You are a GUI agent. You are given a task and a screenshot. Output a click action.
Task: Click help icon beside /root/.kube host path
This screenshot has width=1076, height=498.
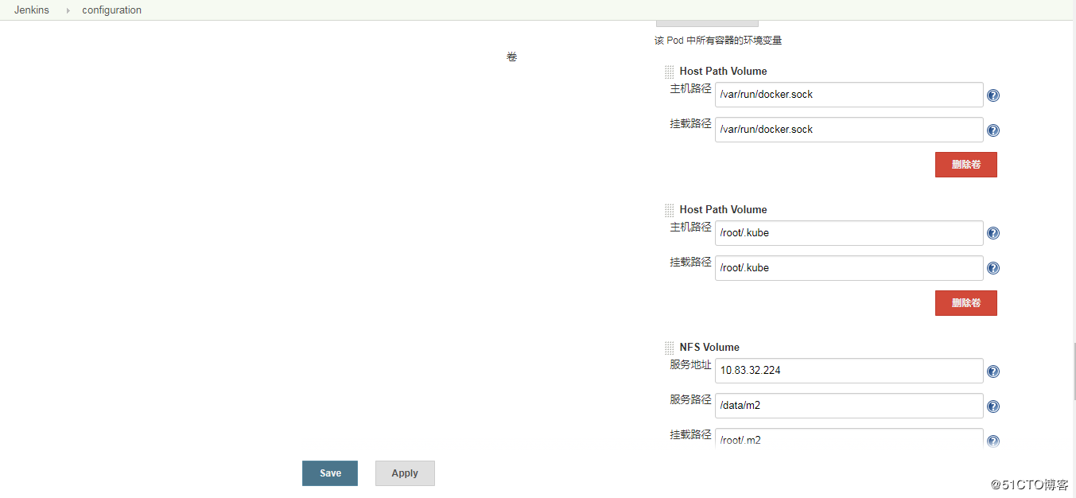(x=992, y=232)
